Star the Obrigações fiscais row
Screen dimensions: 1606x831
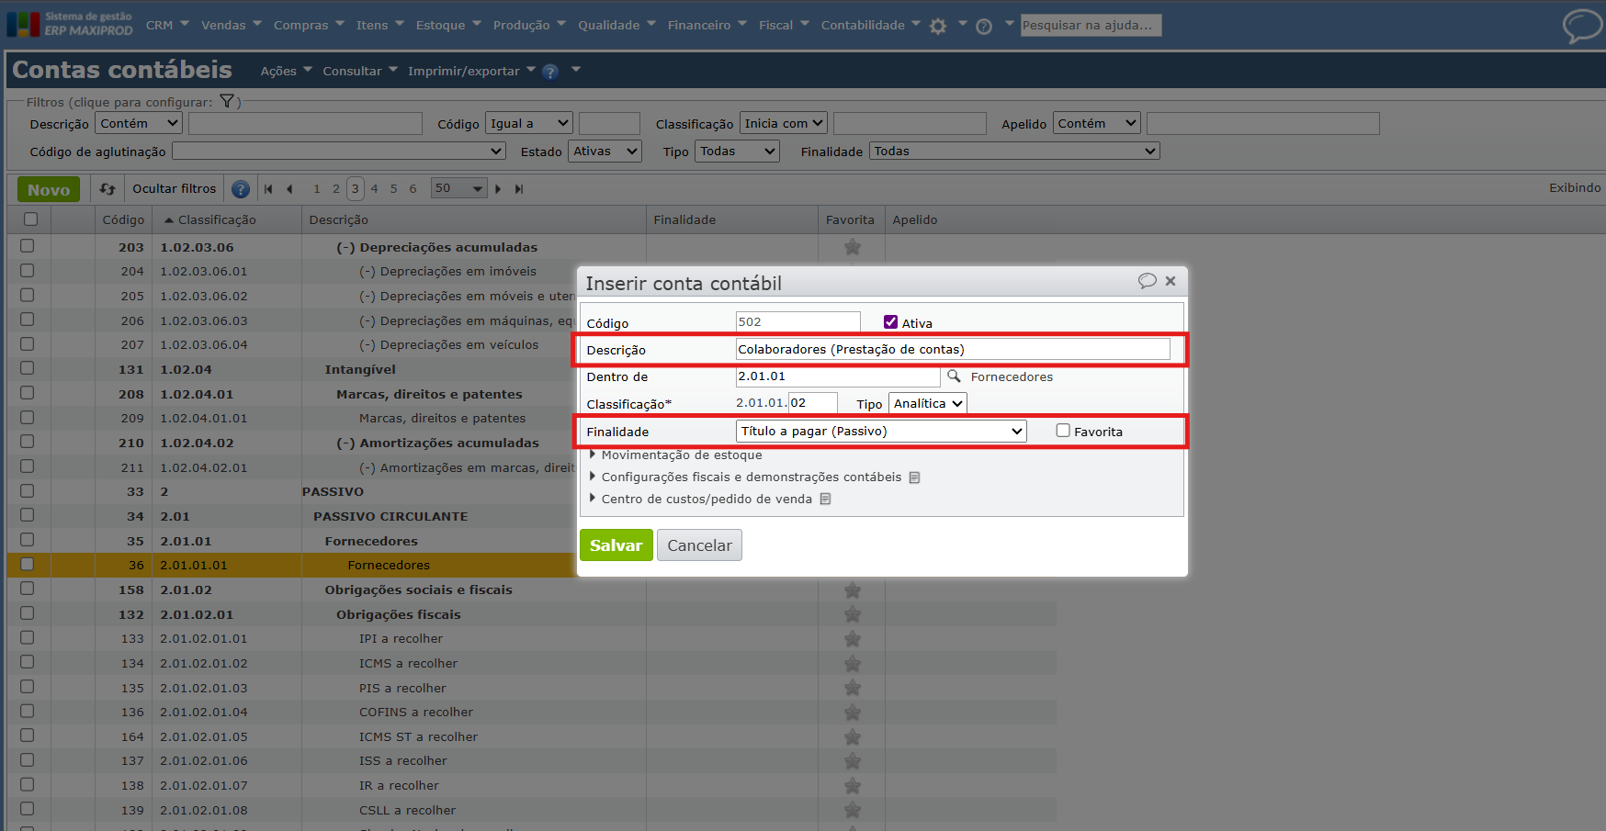click(x=853, y=614)
